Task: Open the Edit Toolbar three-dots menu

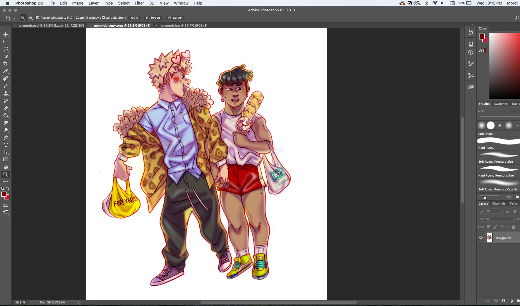Action: point(6,182)
